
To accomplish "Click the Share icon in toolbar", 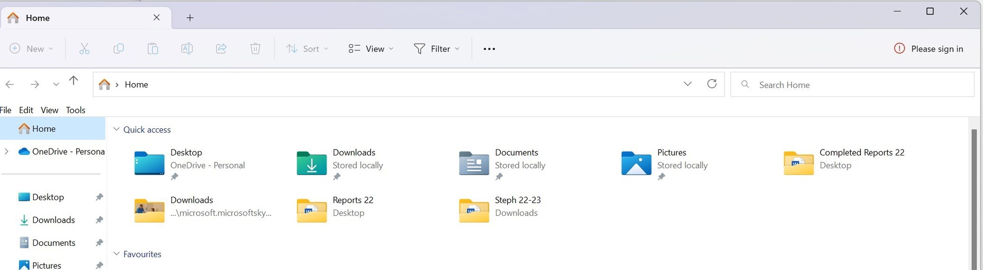I will click(221, 49).
